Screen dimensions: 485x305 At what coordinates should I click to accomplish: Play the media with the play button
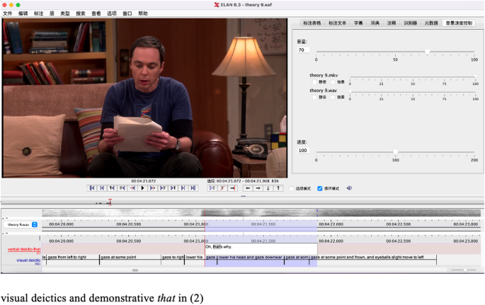142,188
